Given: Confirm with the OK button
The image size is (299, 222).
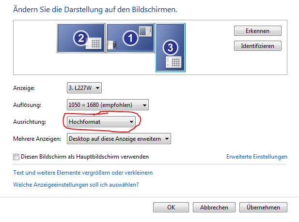Looking at the screenshot, I should 171,207.
